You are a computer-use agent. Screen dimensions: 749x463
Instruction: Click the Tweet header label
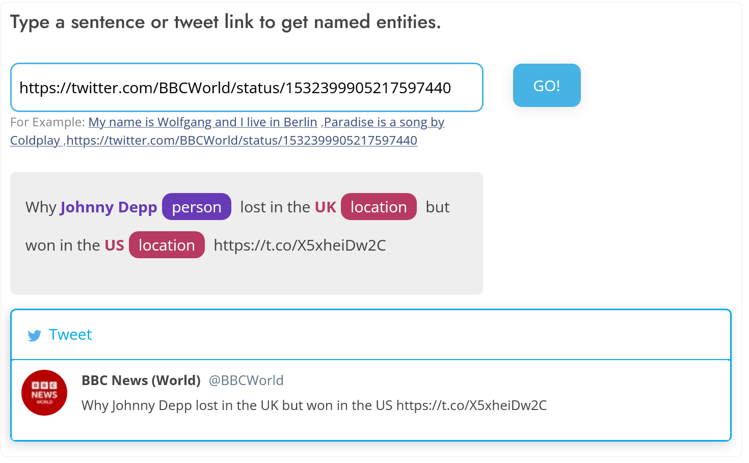coord(70,335)
